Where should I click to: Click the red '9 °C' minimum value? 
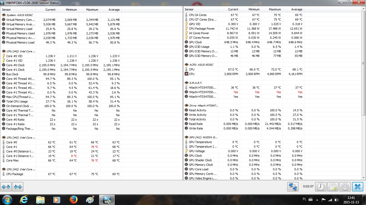coord(74,156)
